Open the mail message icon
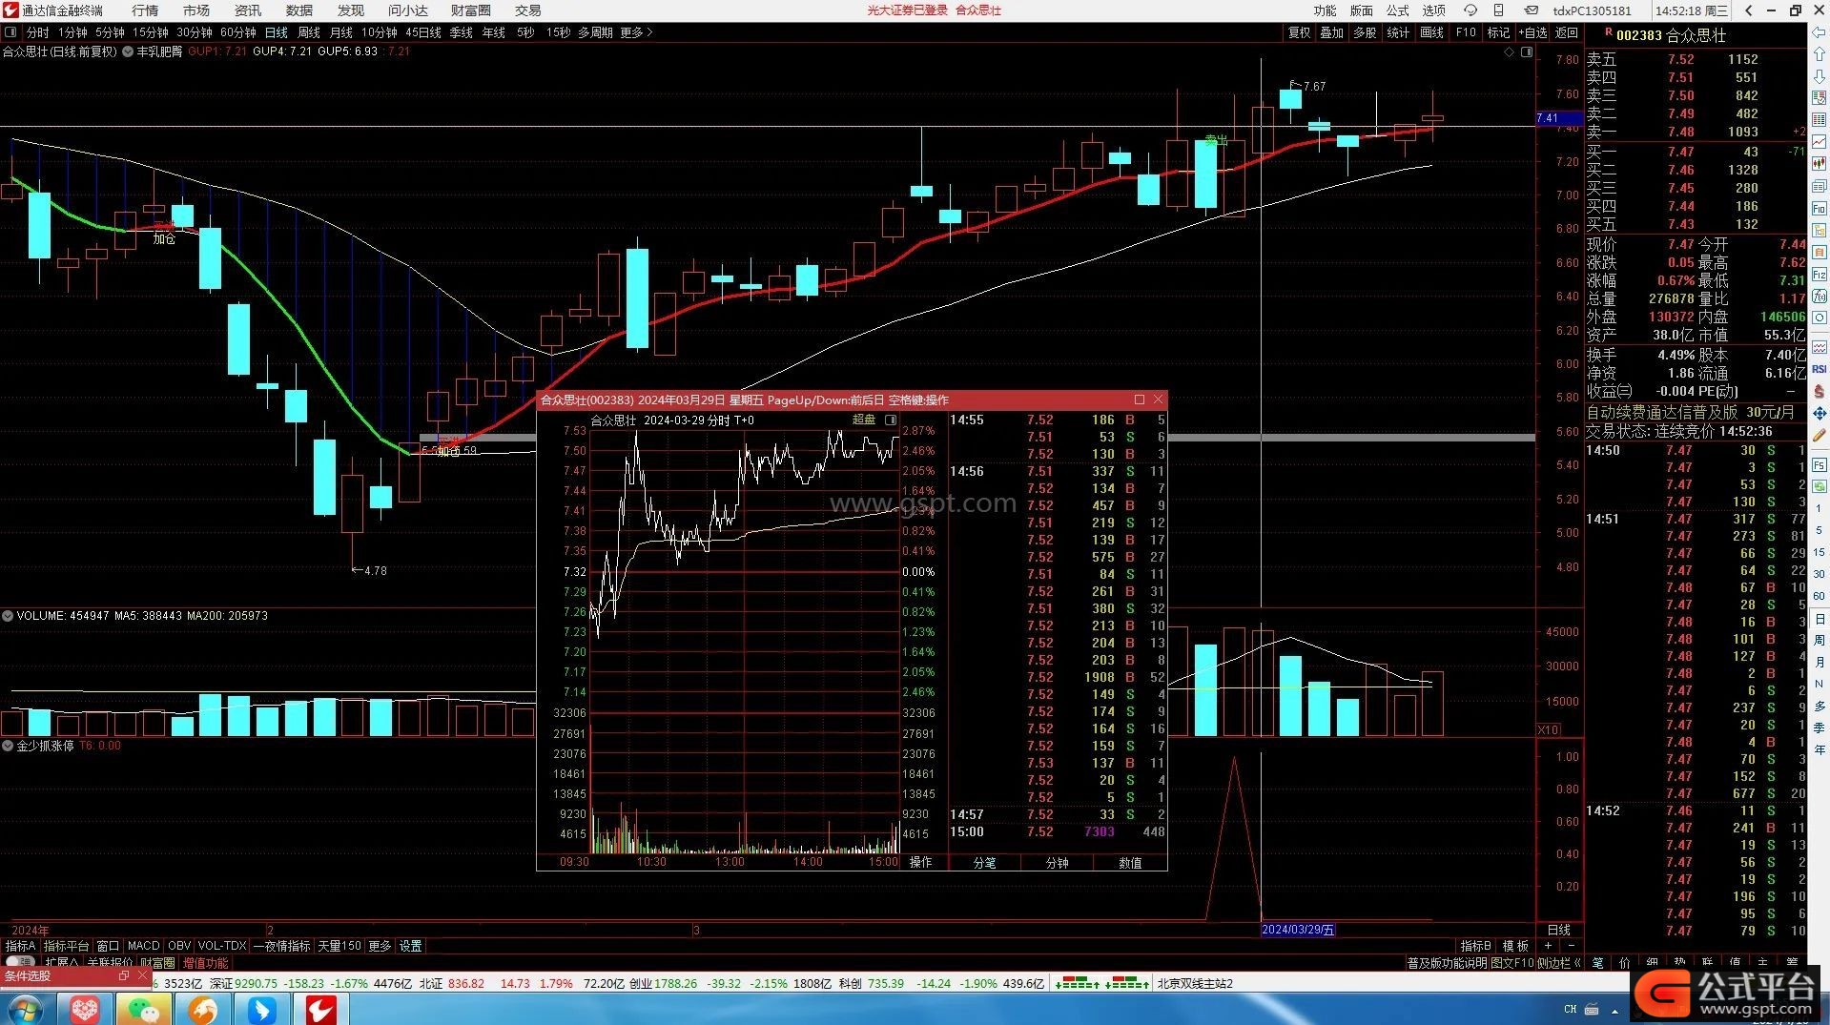The width and height of the screenshot is (1830, 1025). (x=1531, y=10)
